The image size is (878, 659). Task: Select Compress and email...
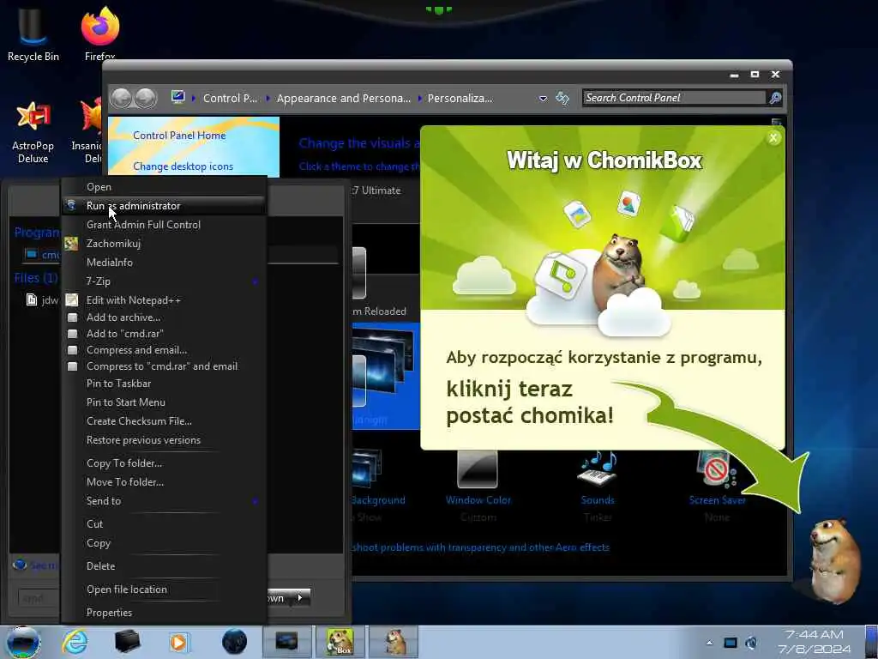[164, 350]
